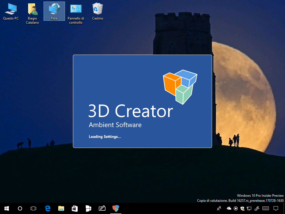Click the 3D Creator cubes logo

(180, 87)
